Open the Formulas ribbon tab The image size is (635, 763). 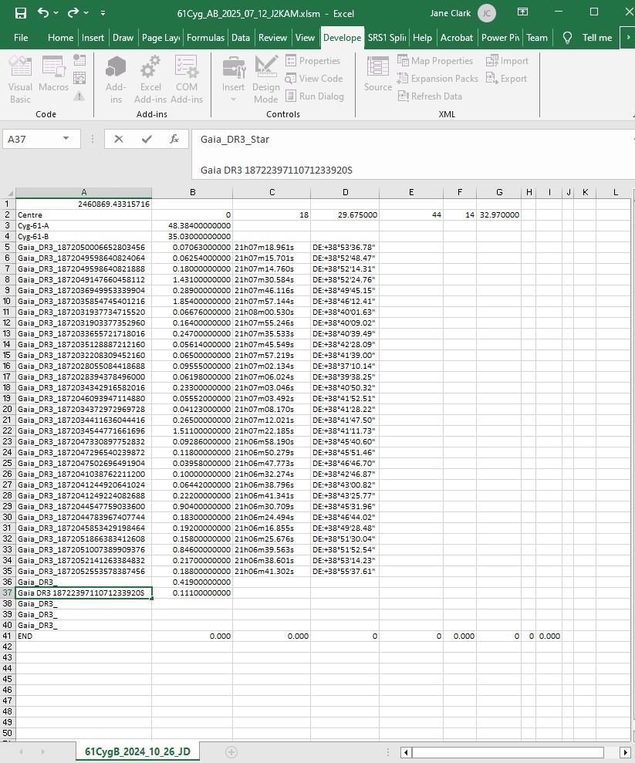coord(205,38)
